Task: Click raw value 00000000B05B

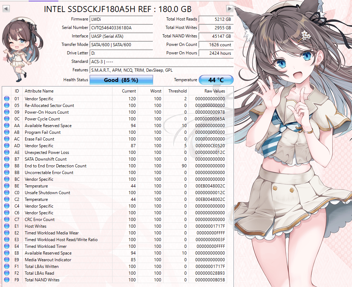Action: click(210, 280)
